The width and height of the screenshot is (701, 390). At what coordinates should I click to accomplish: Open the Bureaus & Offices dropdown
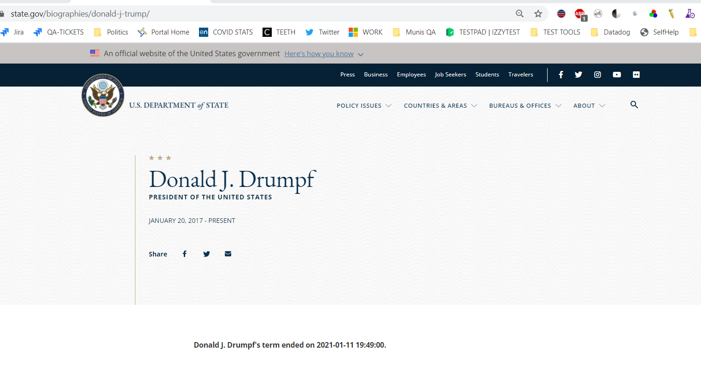coord(525,106)
